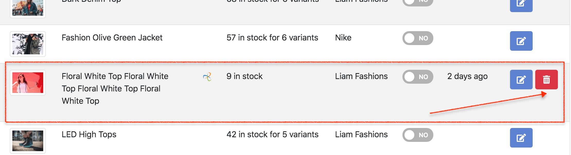Enable the toggle in Floral White Top row
Image resolution: width=571 pixels, height=155 pixels.
point(417,77)
